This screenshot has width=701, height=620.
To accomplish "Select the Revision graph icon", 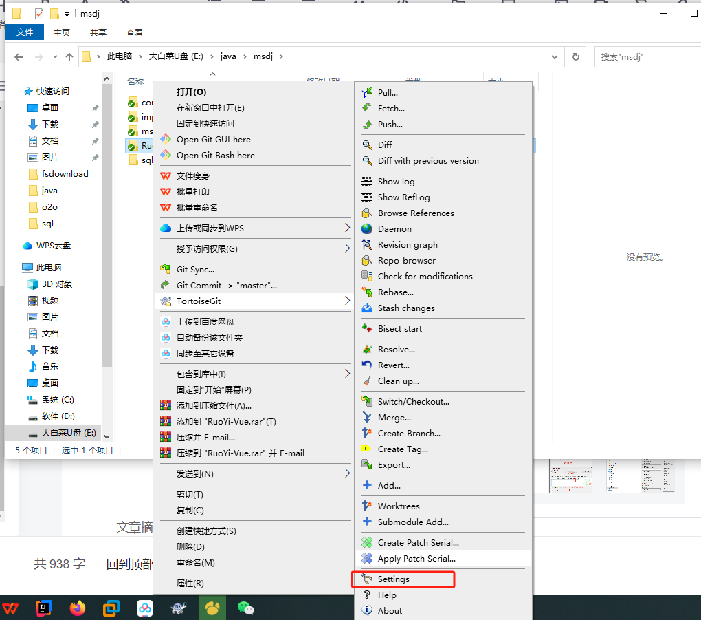I will (x=366, y=244).
